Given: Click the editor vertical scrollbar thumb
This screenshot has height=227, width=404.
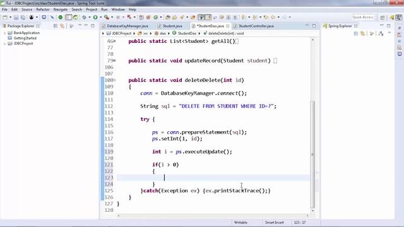Looking at the screenshot, I should pos(312,154).
